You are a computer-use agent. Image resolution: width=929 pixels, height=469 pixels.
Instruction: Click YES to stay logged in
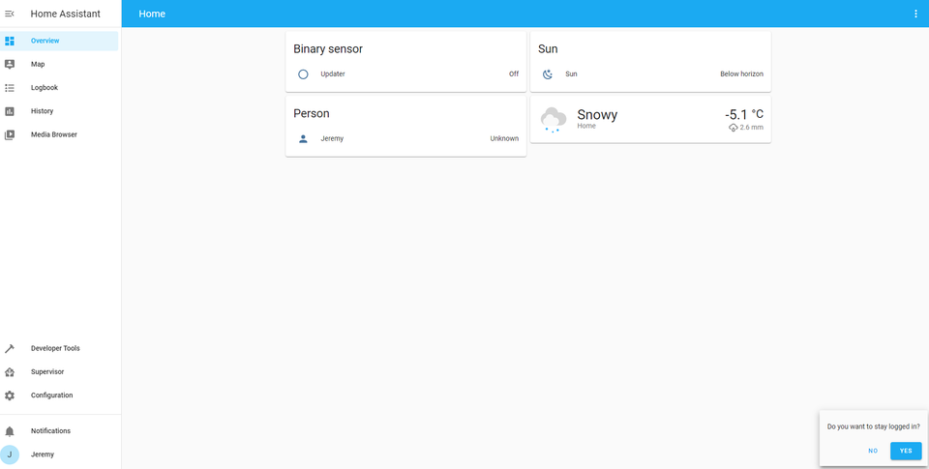906,451
